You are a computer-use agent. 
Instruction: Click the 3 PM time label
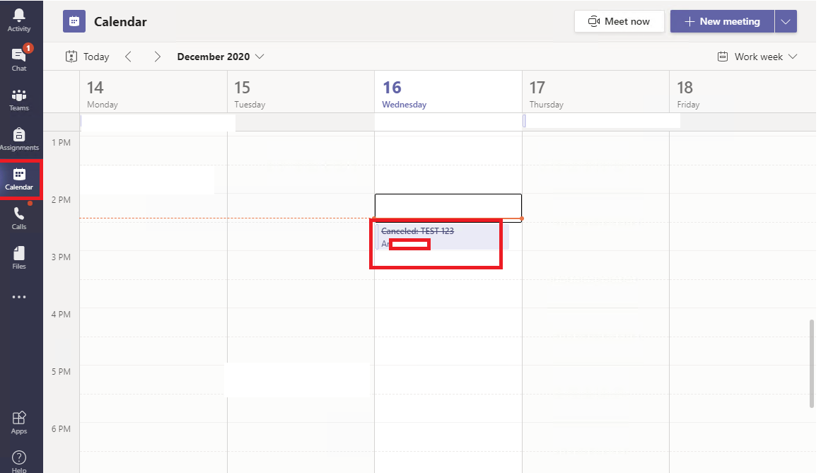click(x=62, y=257)
